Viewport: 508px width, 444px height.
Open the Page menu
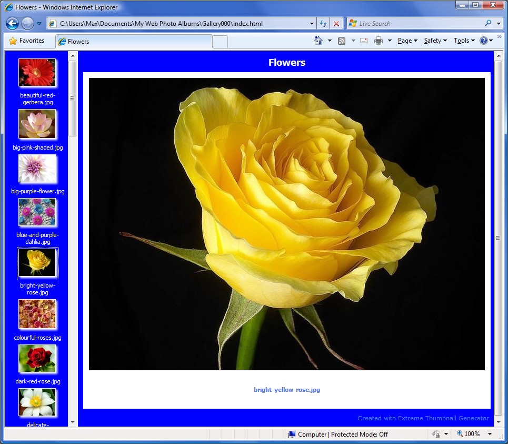(x=406, y=40)
